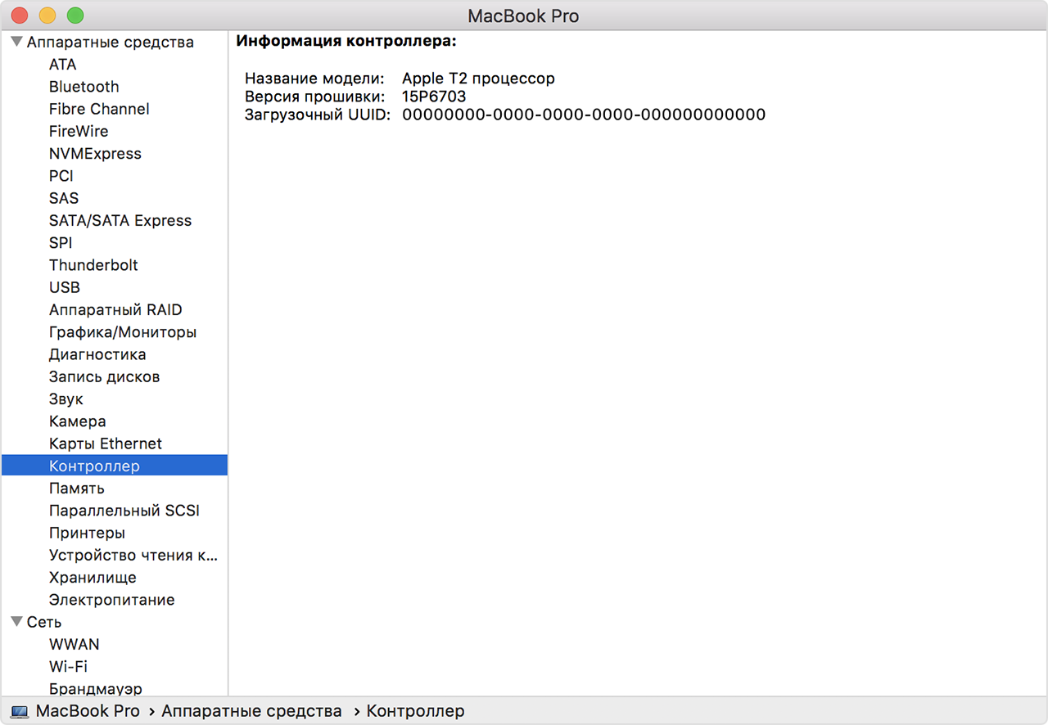Open the NVMExpress entry

[x=95, y=154]
